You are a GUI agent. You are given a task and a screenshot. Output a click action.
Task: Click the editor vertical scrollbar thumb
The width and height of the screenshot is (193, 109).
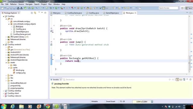click(189, 63)
